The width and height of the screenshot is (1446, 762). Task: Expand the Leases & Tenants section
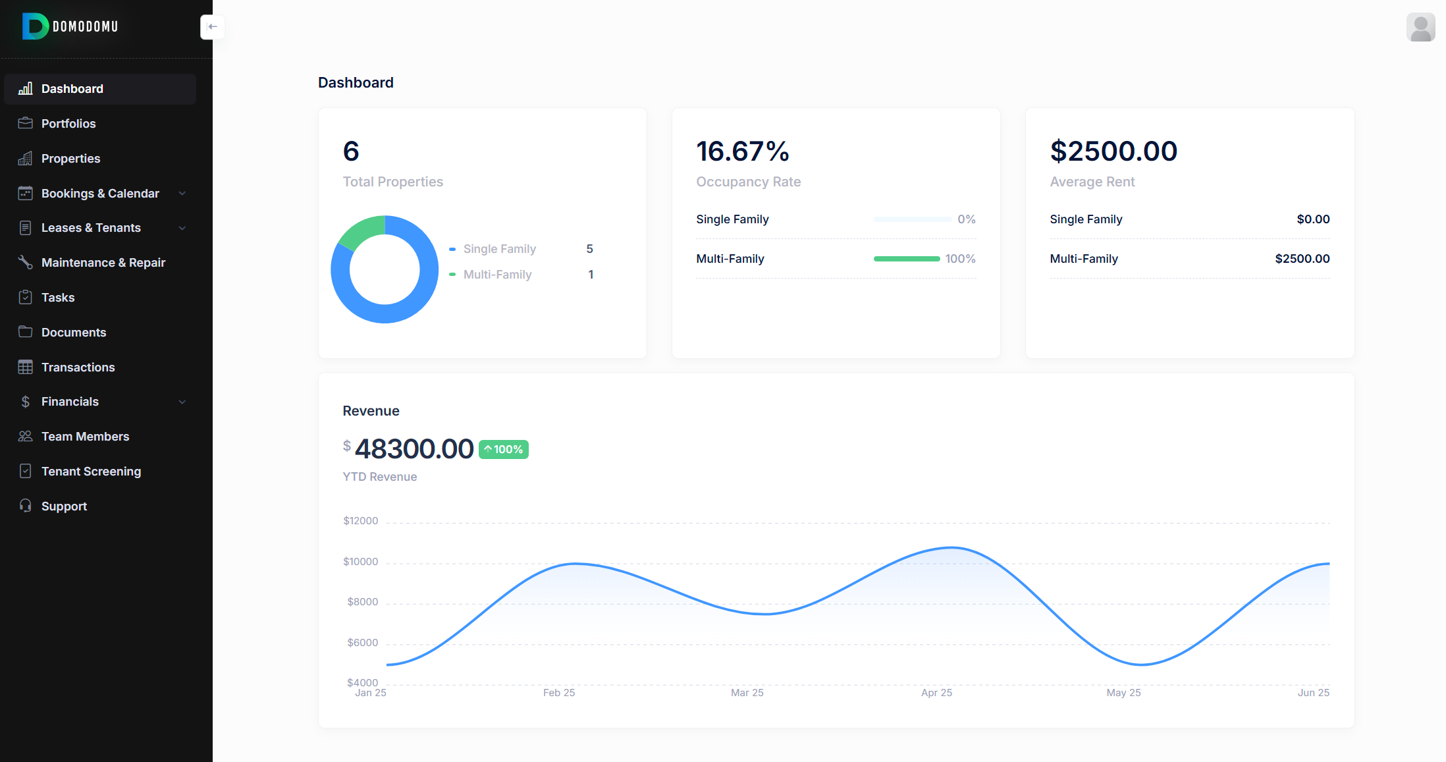pos(182,228)
